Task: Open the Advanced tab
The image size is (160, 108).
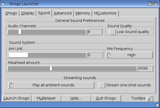Action: pos(63,13)
